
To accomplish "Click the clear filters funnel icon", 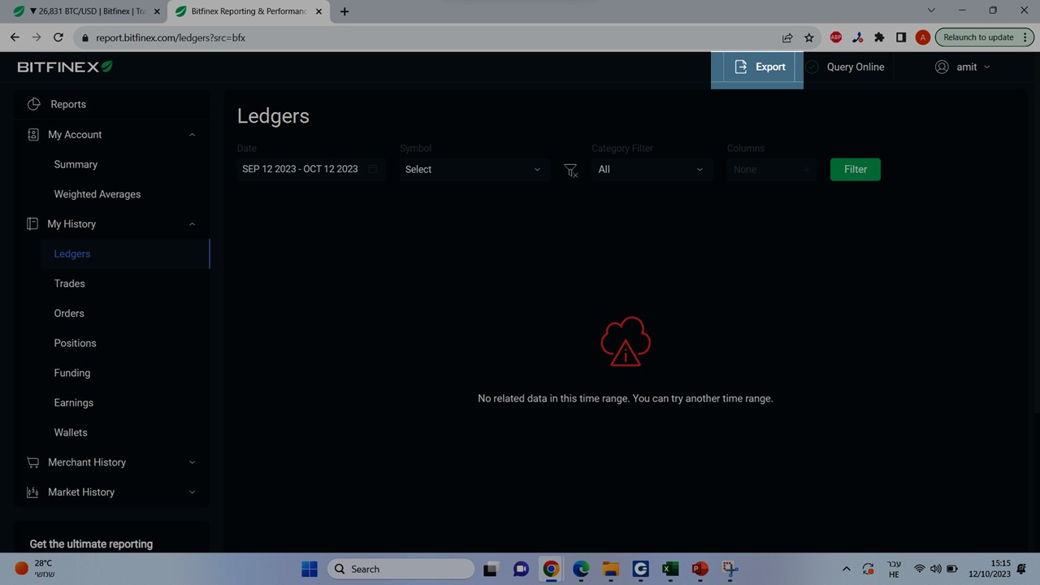I will 570,170.
